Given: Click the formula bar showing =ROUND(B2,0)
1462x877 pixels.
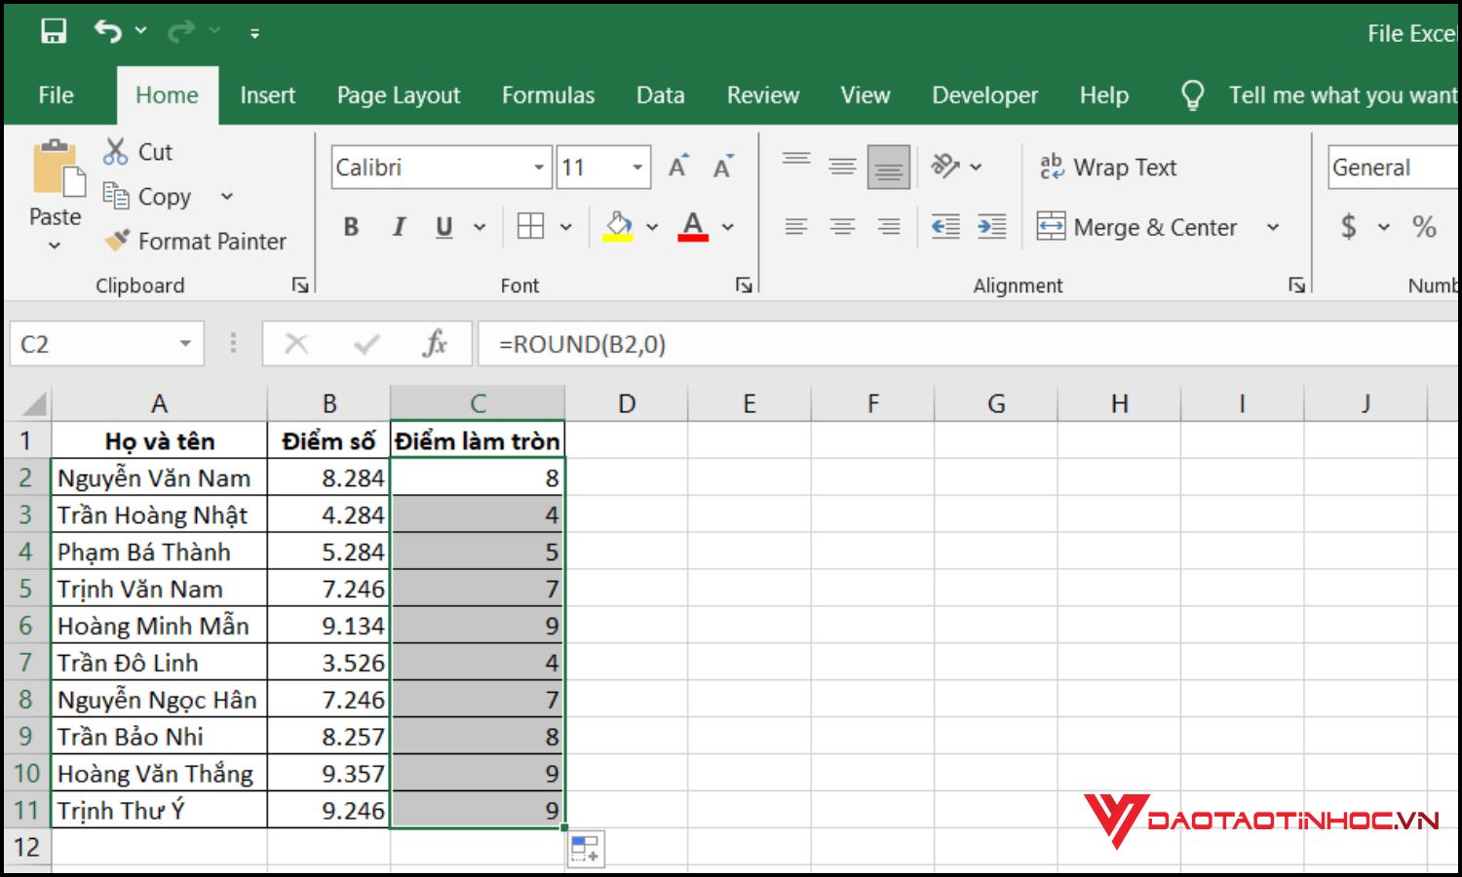Looking at the screenshot, I should coord(877,344).
